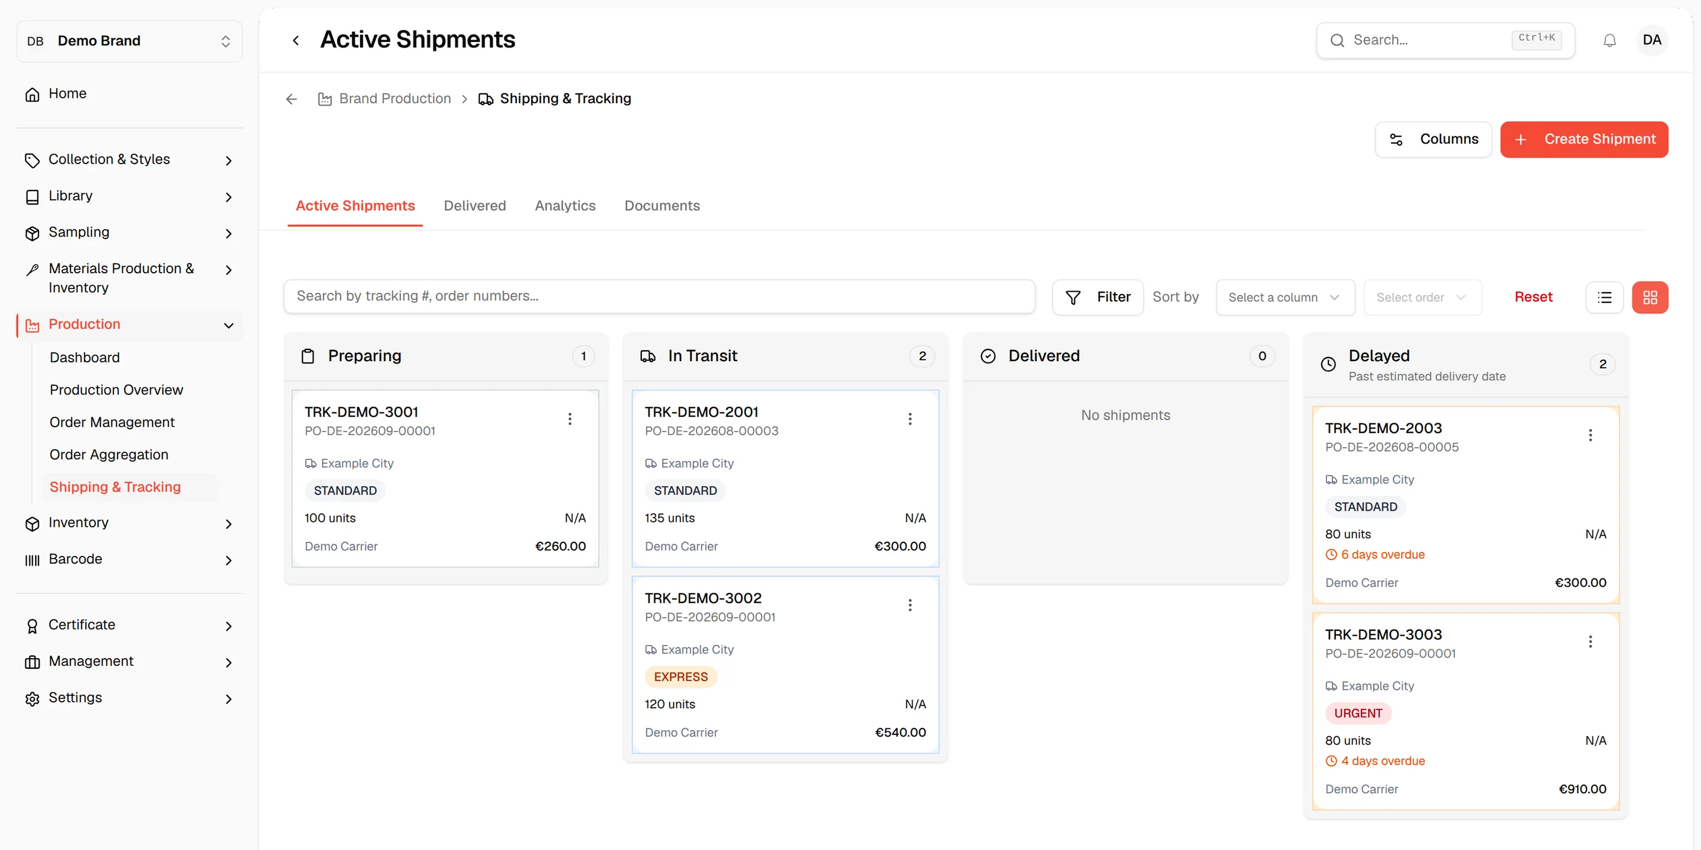Open the Analytics tab
The width and height of the screenshot is (1701, 850).
[x=565, y=206]
